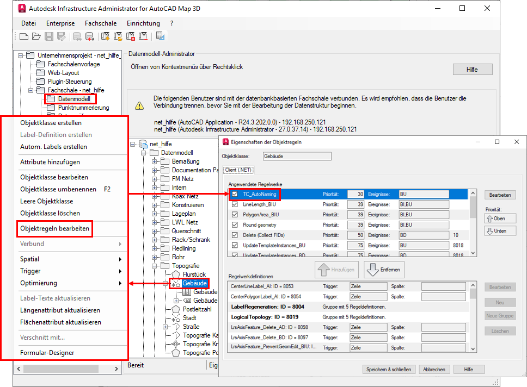Uncheck the TC_AutoNaming rule checkbox

(235, 194)
